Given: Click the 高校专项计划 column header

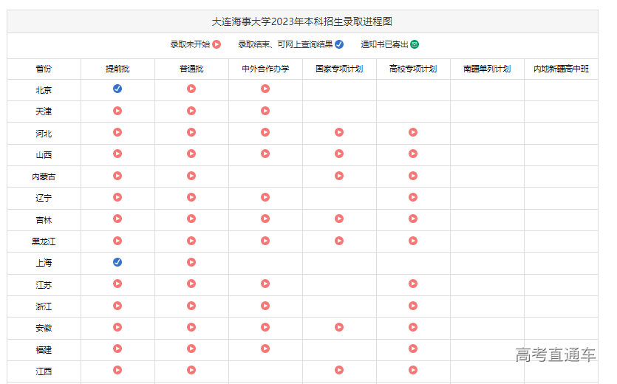Looking at the screenshot, I should click(413, 69).
